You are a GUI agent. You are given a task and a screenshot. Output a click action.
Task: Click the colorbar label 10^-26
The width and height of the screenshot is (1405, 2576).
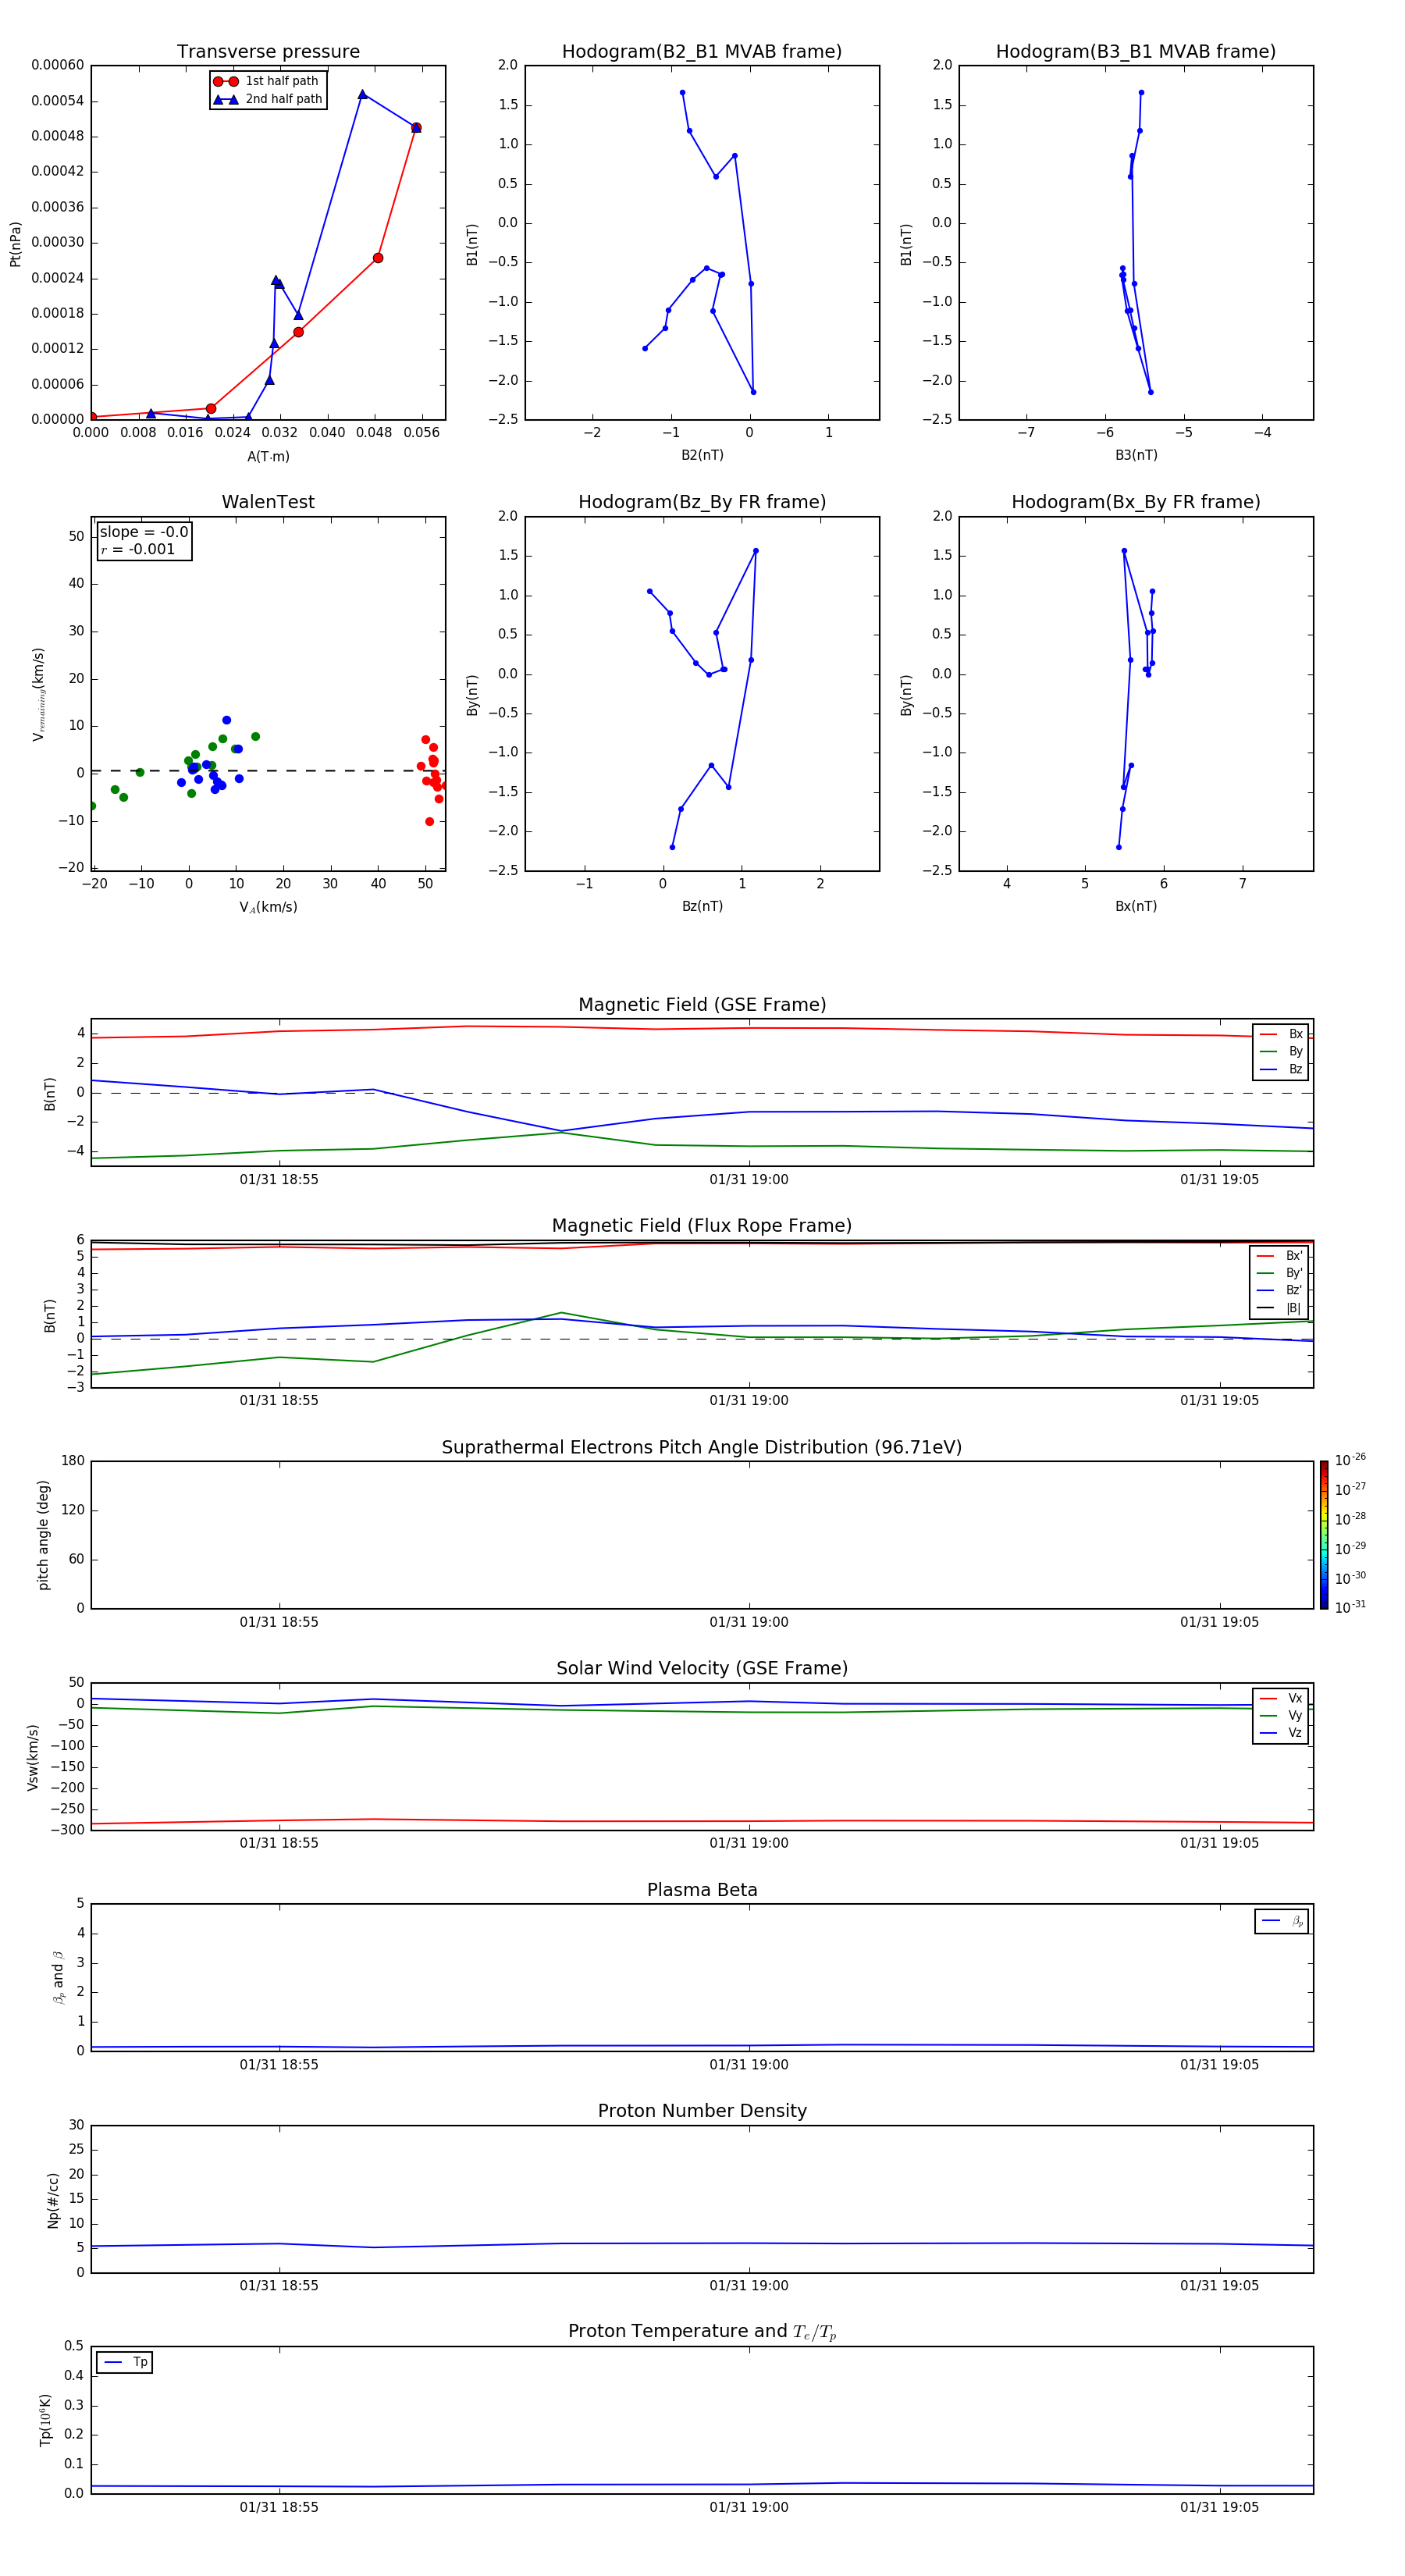(x=1350, y=1460)
